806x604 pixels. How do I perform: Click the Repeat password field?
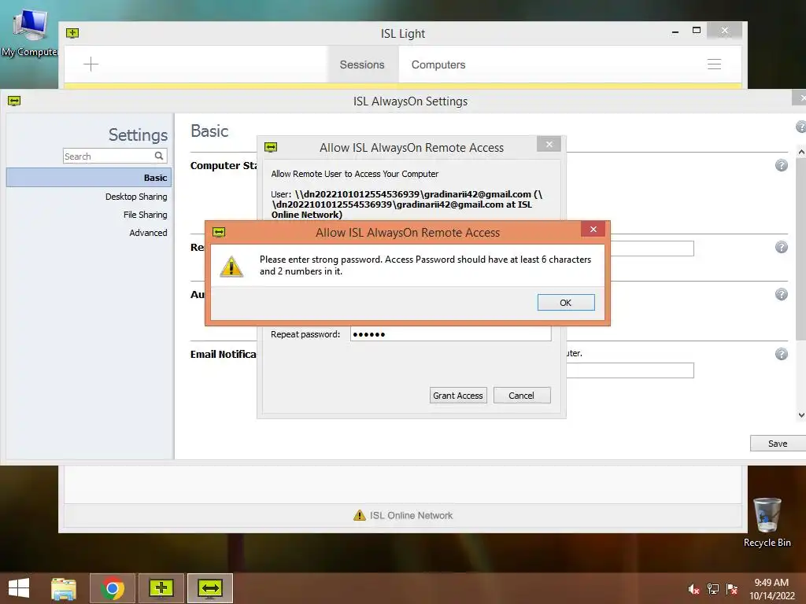(x=451, y=334)
